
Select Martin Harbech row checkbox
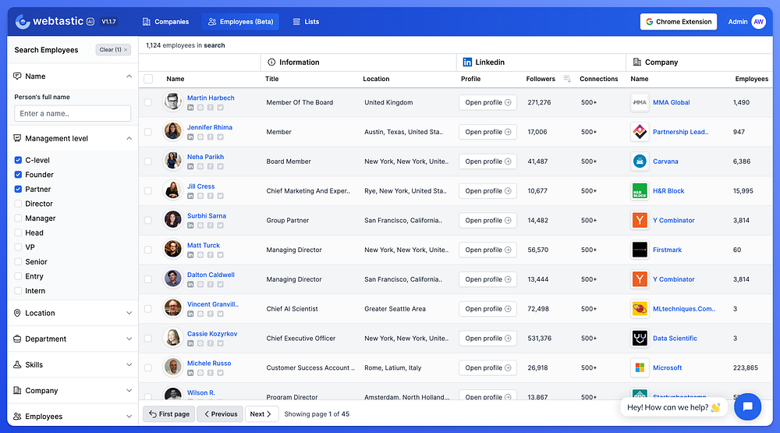pyautogui.click(x=147, y=102)
